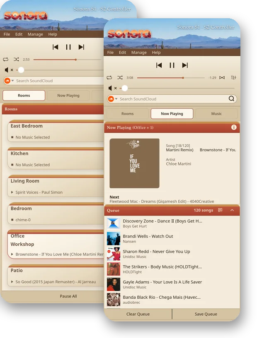Focus Search SoundCloud field in front window

tap(173, 99)
